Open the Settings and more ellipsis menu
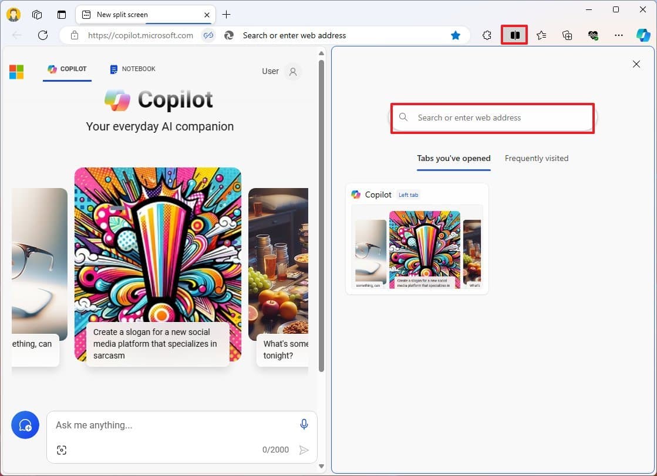The height and width of the screenshot is (476, 657). (x=619, y=35)
